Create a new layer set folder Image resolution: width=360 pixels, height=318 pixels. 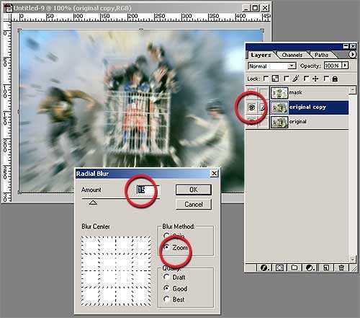[294, 268]
